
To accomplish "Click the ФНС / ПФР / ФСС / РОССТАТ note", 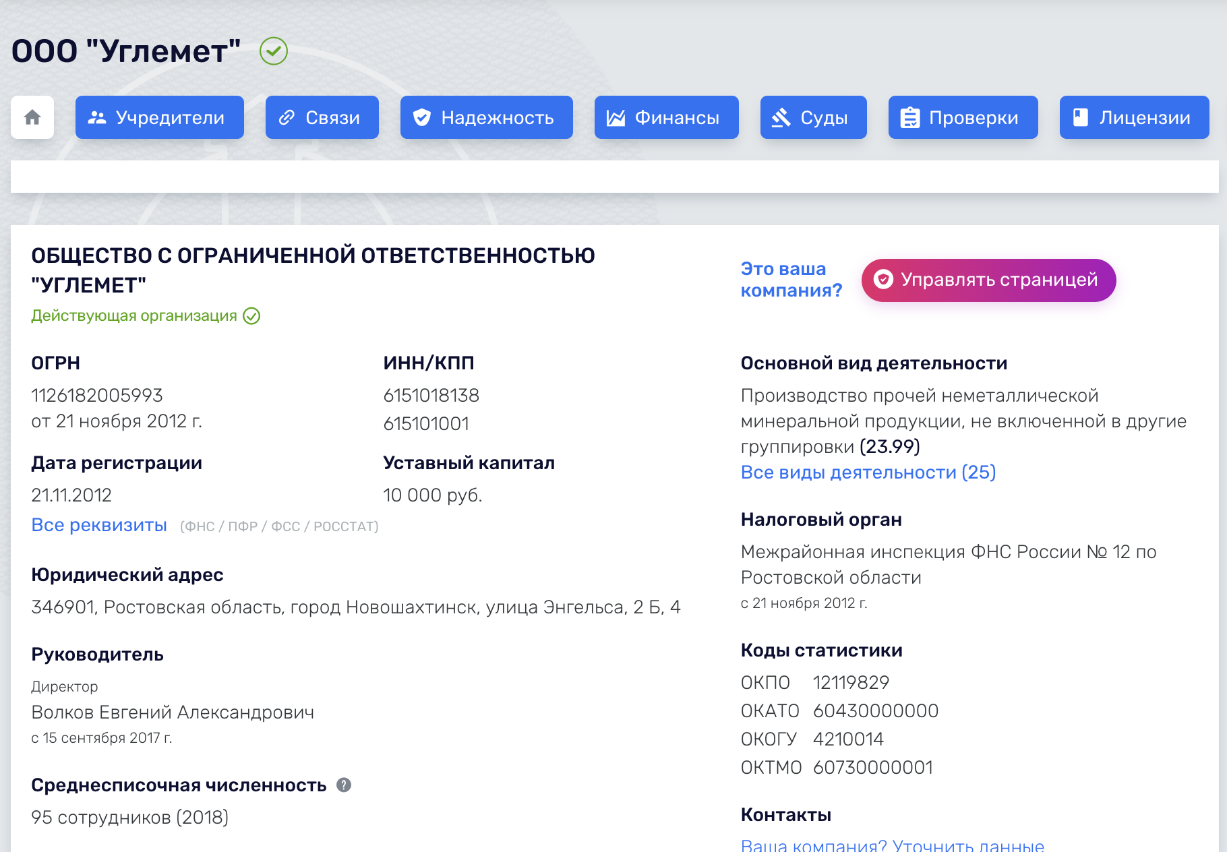I will pyautogui.click(x=279, y=526).
